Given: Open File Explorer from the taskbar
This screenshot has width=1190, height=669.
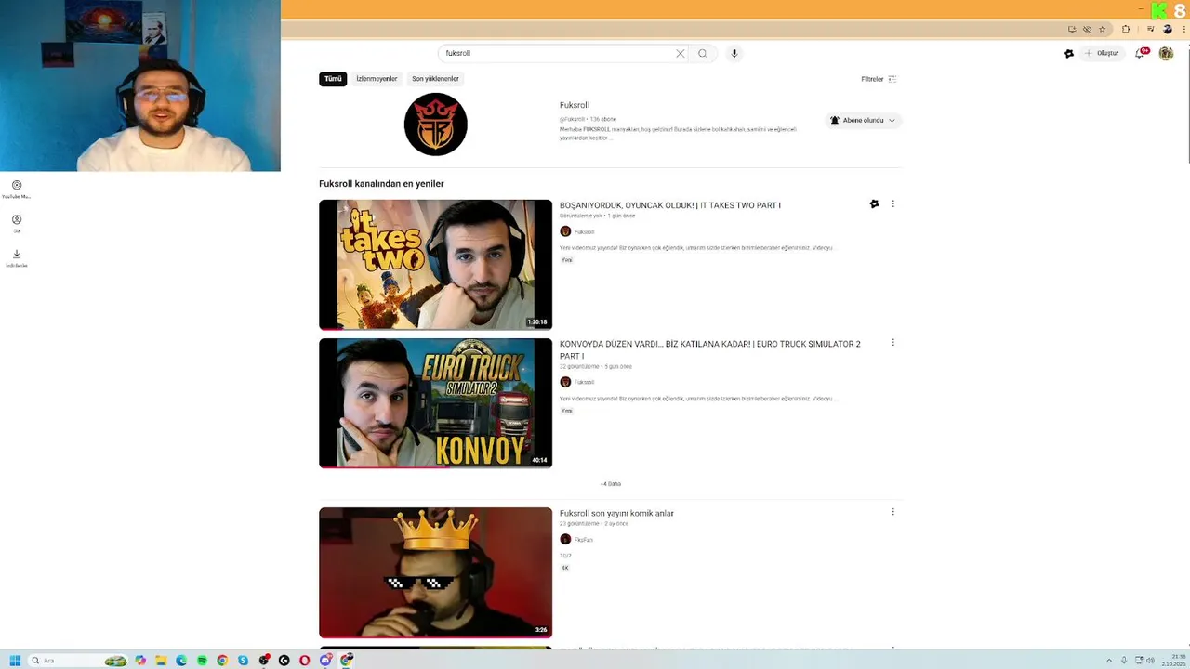Looking at the screenshot, I should 161,661.
